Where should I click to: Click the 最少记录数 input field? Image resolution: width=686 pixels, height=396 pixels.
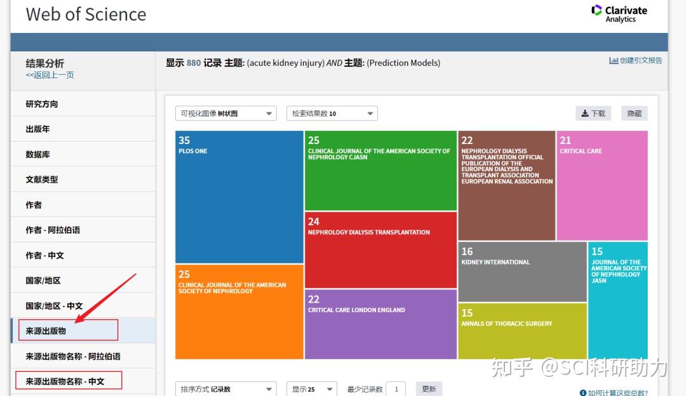pyautogui.click(x=396, y=388)
